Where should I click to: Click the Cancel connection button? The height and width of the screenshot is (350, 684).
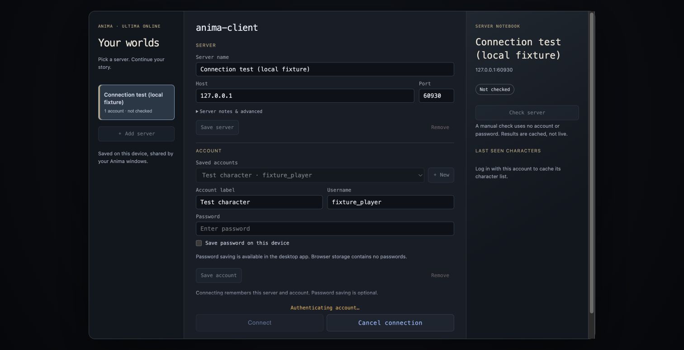pos(390,323)
